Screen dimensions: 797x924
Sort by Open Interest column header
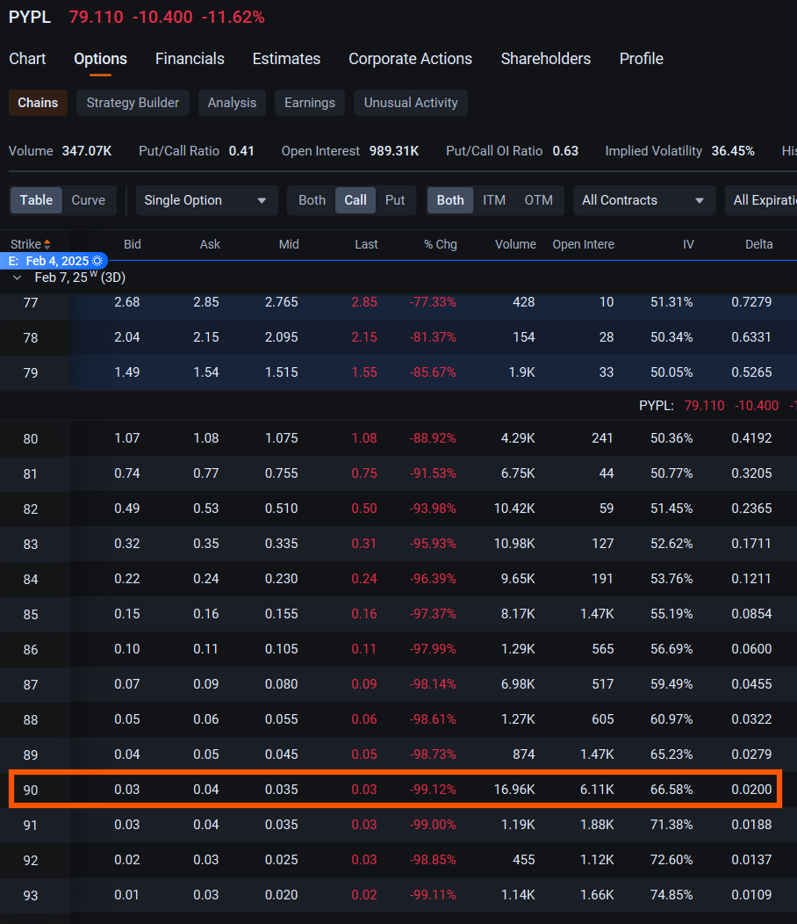(583, 244)
